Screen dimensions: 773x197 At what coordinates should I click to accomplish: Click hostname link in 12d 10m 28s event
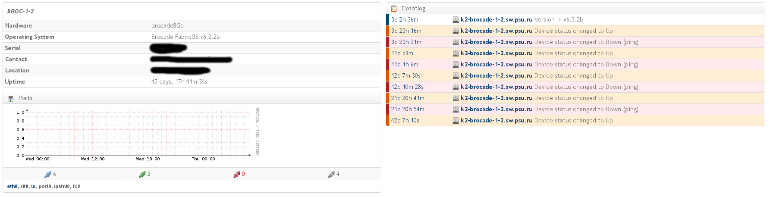pos(496,87)
